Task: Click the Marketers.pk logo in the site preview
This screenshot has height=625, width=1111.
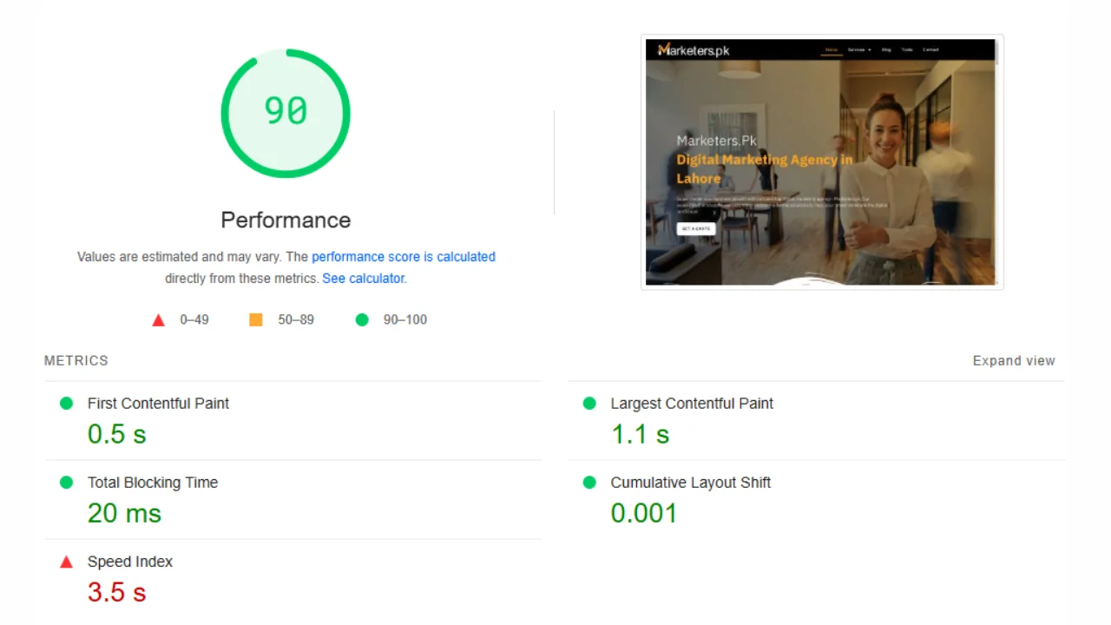Action: [x=694, y=50]
